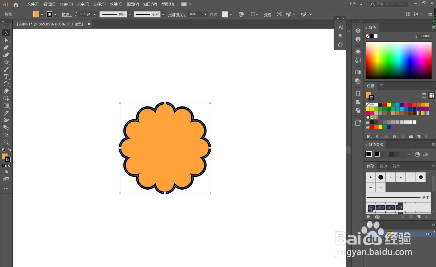Open the 效果(C) menu

(116, 4)
